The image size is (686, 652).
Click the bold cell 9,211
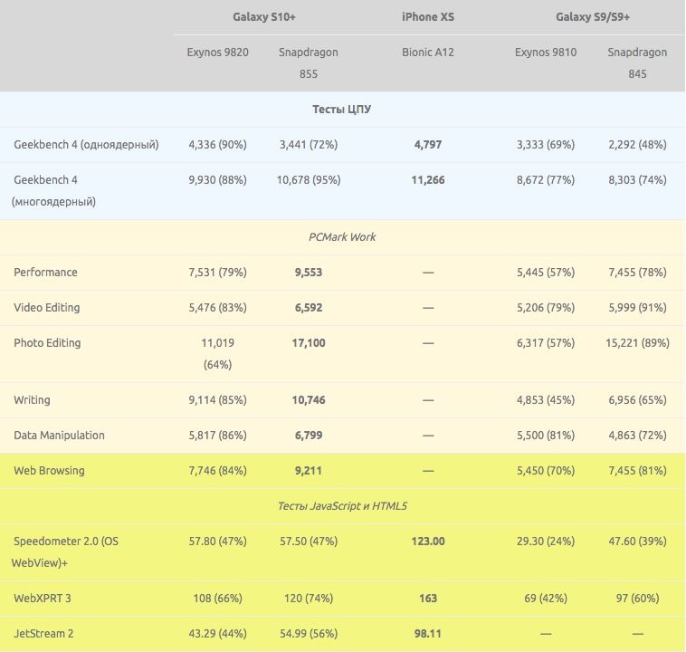[309, 471]
